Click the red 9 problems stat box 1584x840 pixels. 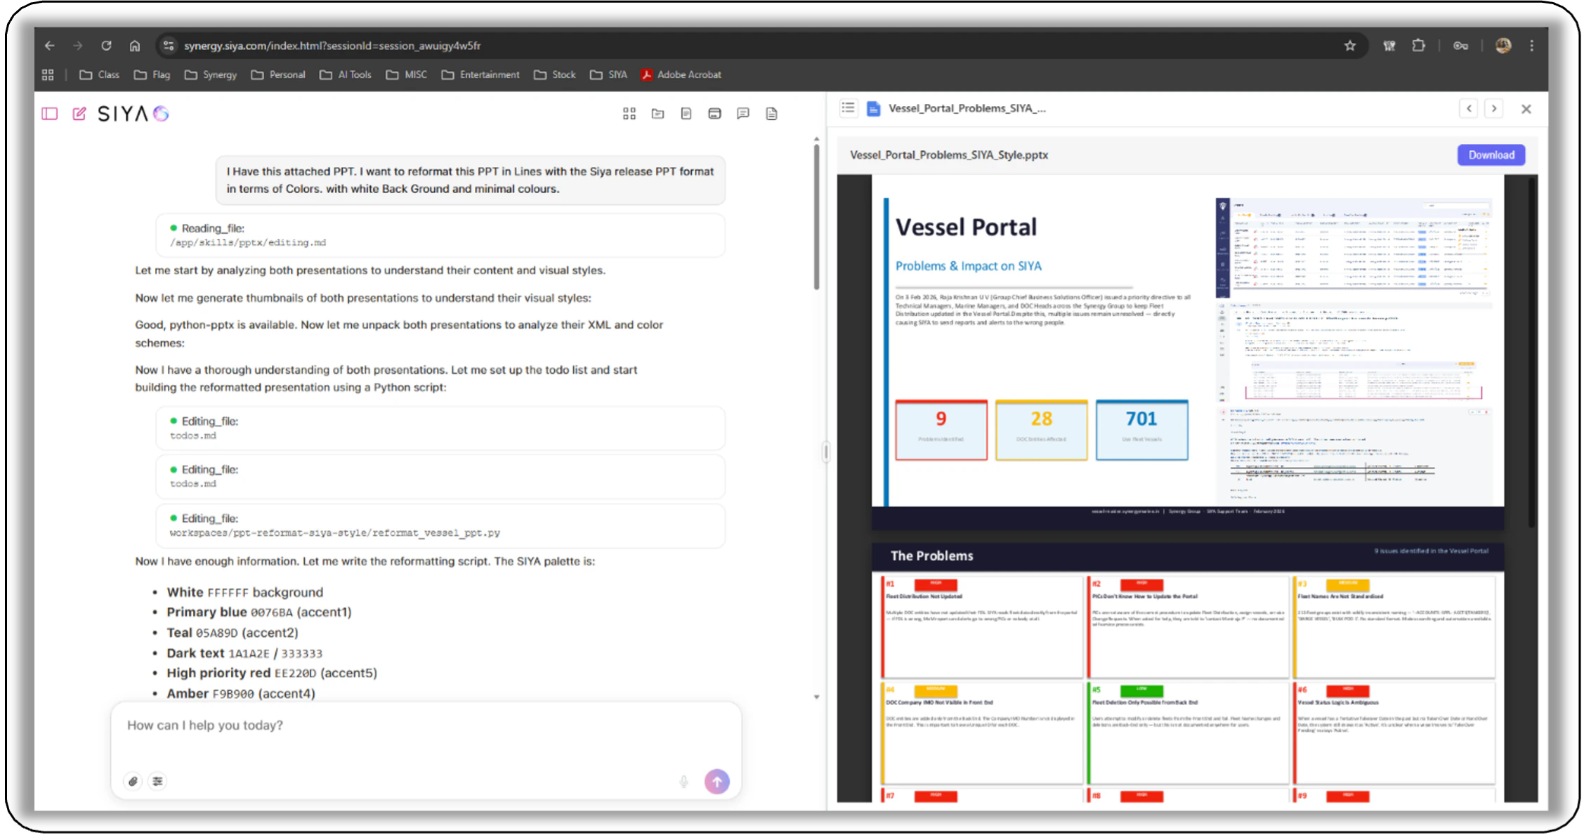941,430
